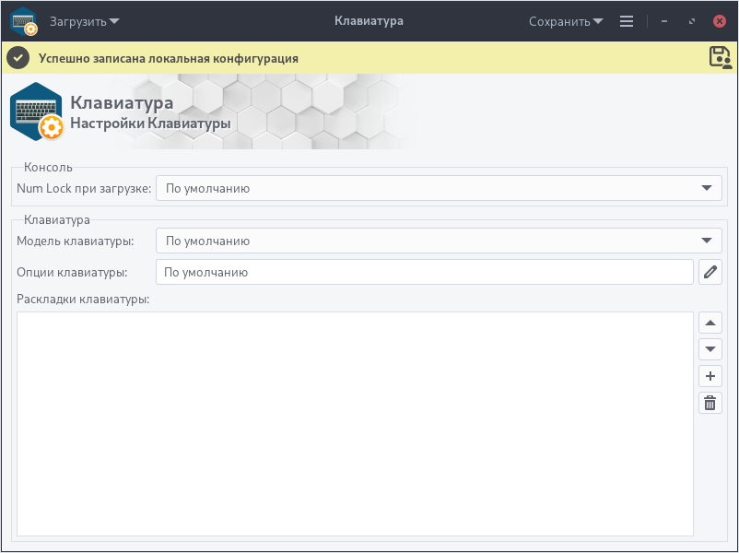
Task: Click the success checkmark icon in notification
Action: pos(18,58)
